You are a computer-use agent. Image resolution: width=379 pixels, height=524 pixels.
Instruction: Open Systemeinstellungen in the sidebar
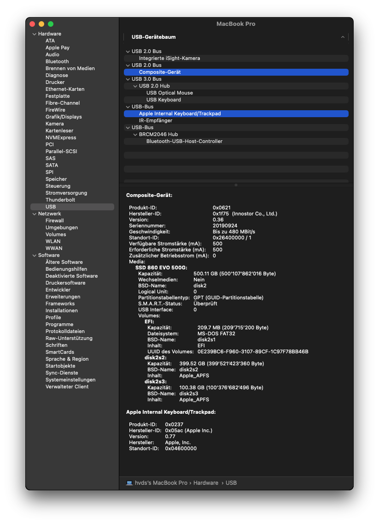(x=70, y=380)
